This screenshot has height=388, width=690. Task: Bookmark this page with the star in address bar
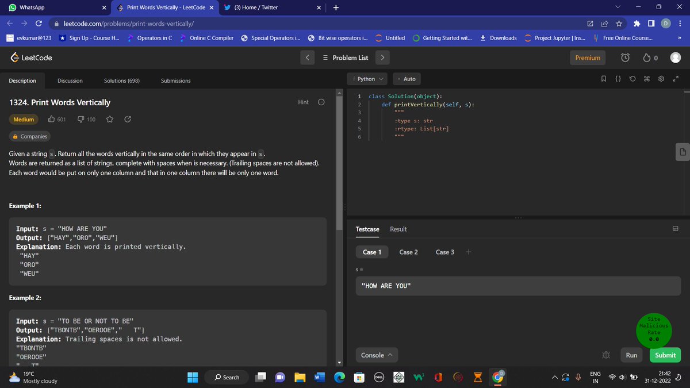click(619, 24)
